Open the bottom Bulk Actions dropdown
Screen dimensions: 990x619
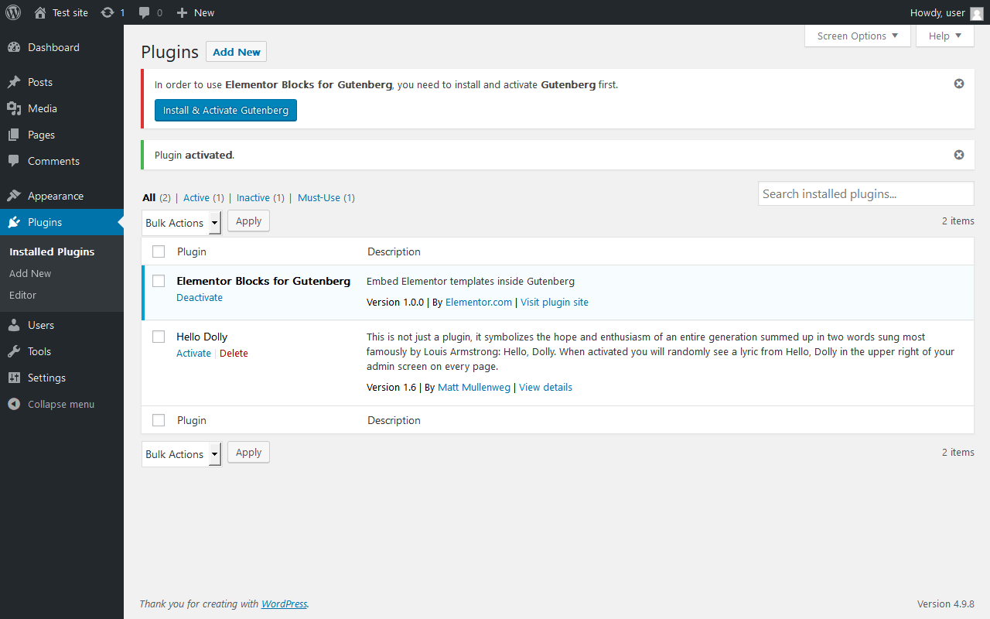click(x=182, y=454)
